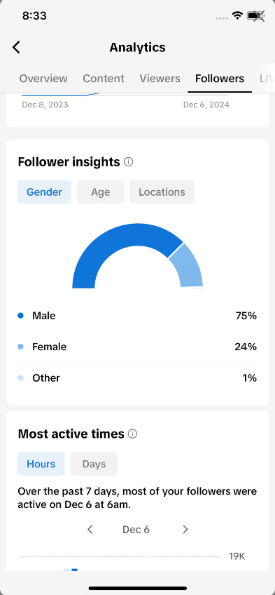The width and height of the screenshot is (275, 595).
Task: Select the Hours view for active times
Action: [41, 464]
